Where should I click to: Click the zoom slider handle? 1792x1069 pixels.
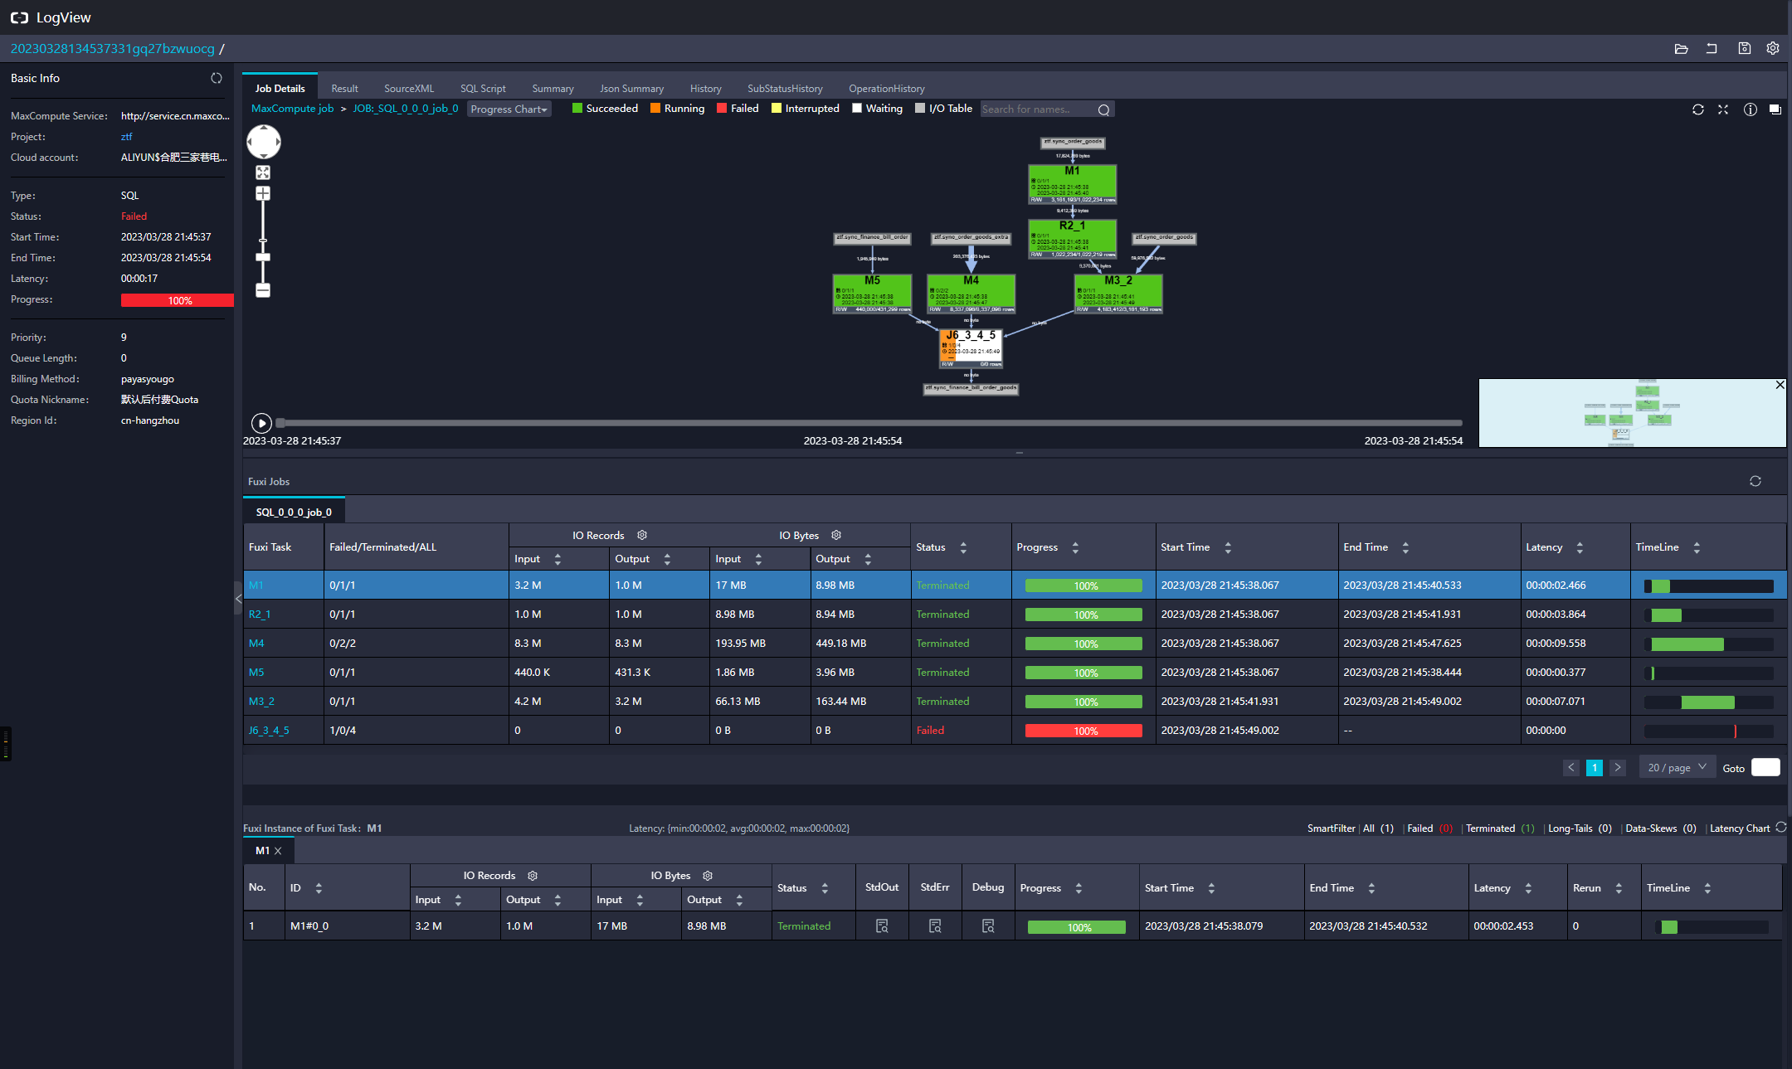263,257
